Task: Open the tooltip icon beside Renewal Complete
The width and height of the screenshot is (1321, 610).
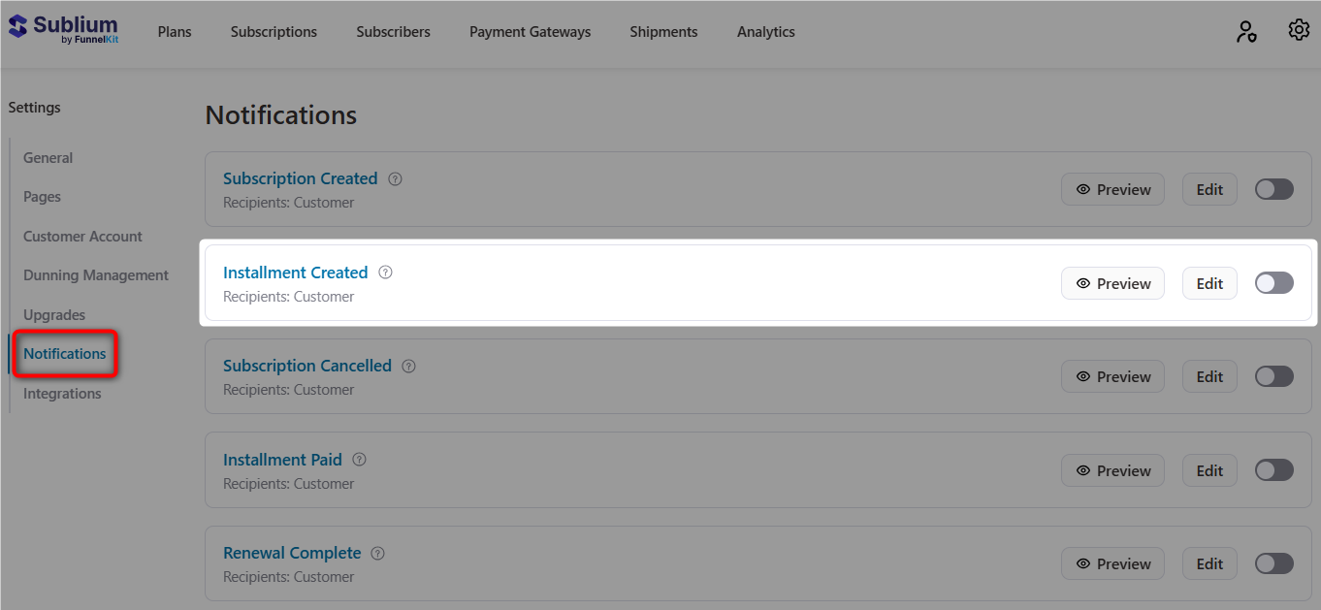Action: click(x=377, y=553)
